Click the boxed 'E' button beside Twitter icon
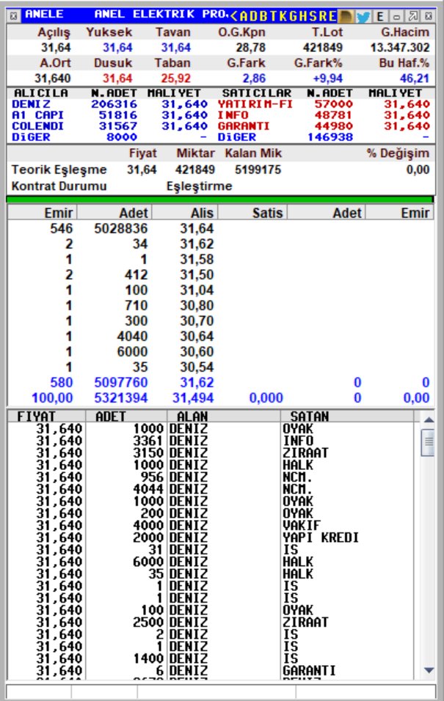 [380, 17]
